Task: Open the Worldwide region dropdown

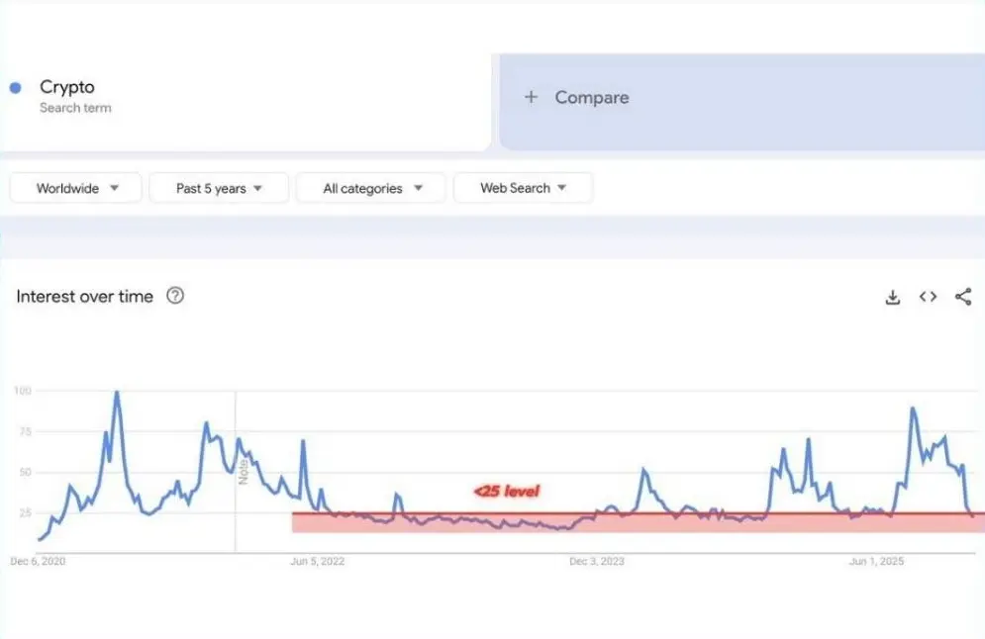Action: tap(76, 188)
